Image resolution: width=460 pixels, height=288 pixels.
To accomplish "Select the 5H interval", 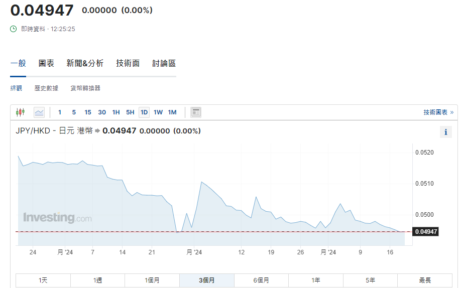I will click(130, 112).
